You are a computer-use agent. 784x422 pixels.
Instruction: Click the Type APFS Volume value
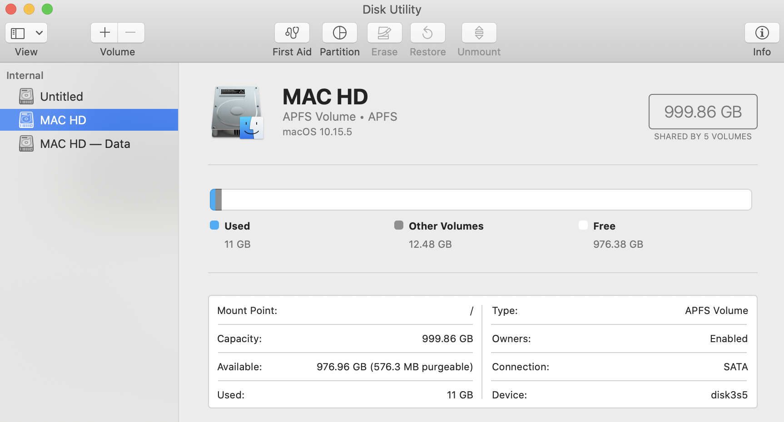pyautogui.click(x=716, y=311)
